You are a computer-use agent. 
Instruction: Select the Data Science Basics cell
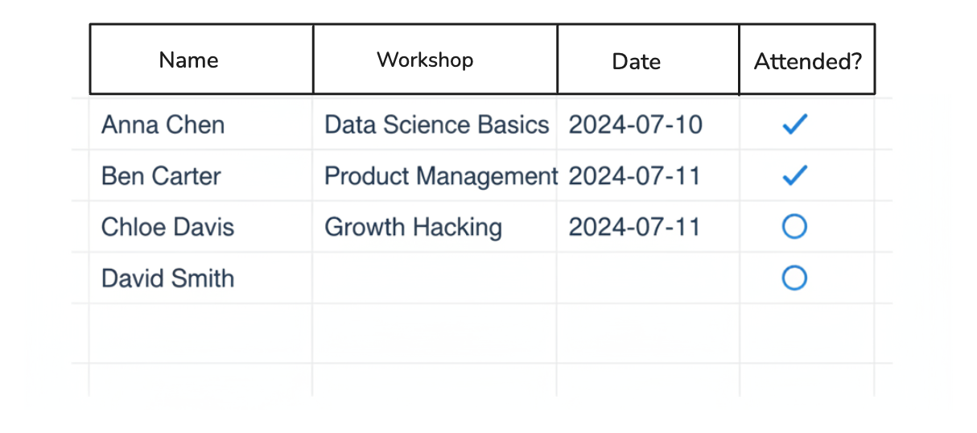(436, 125)
